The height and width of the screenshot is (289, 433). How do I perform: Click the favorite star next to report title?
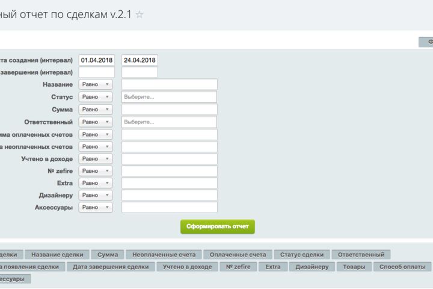[x=139, y=14]
